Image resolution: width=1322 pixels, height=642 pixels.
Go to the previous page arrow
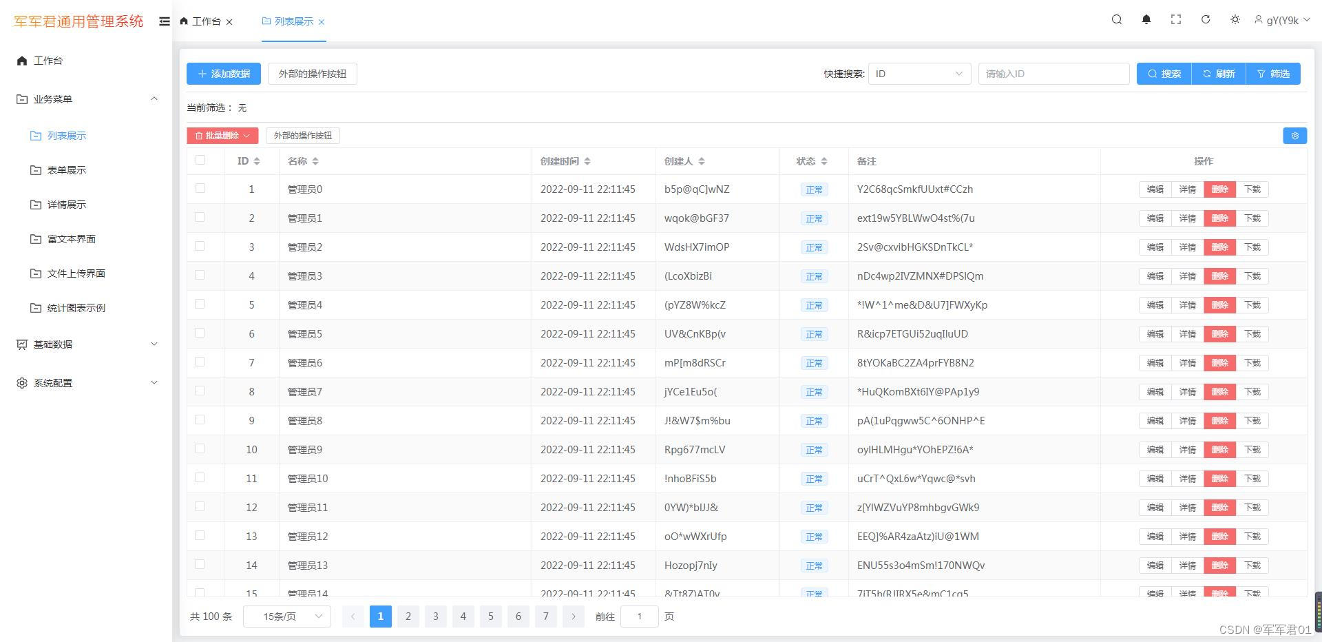click(x=353, y=617)
